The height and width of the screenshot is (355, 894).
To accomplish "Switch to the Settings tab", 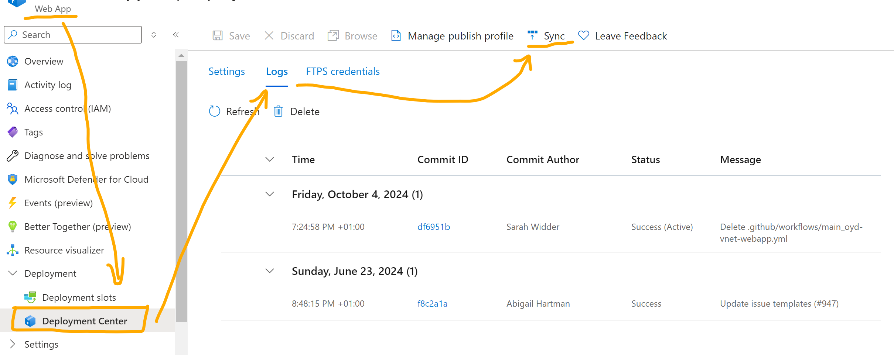I will [x=226, y=72].
